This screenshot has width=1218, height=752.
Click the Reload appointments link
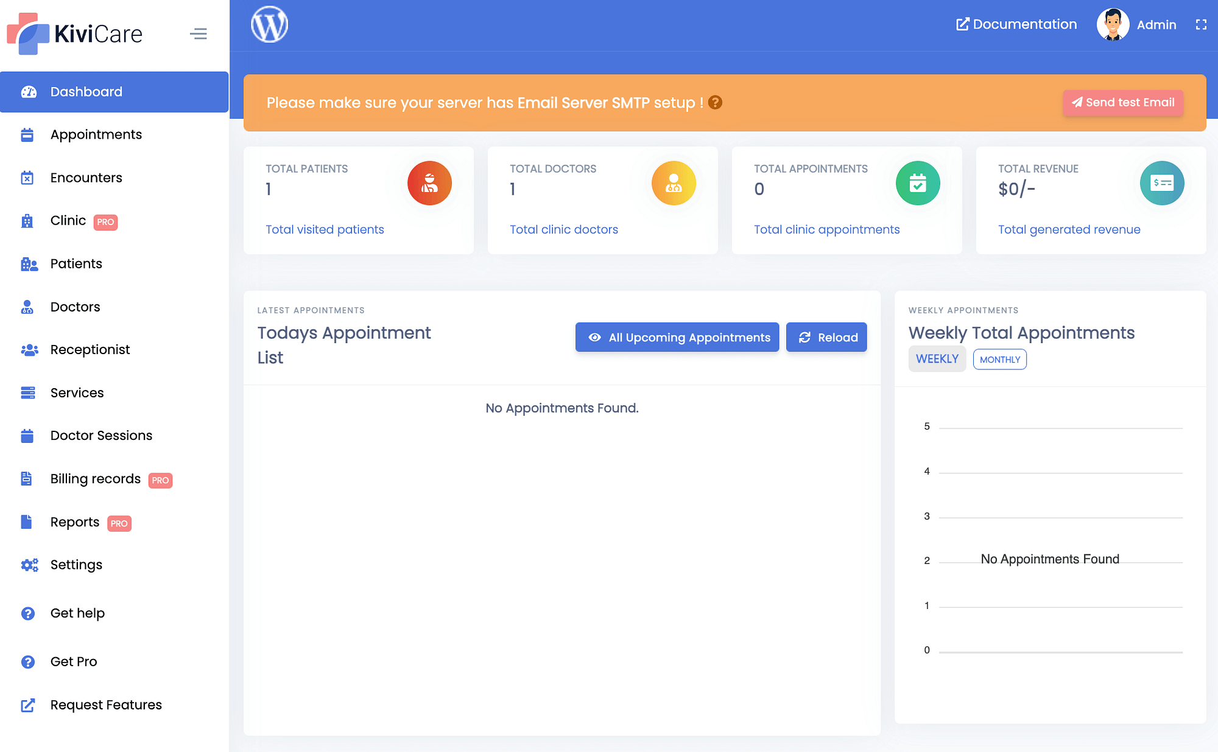click(x=826, y=337)
